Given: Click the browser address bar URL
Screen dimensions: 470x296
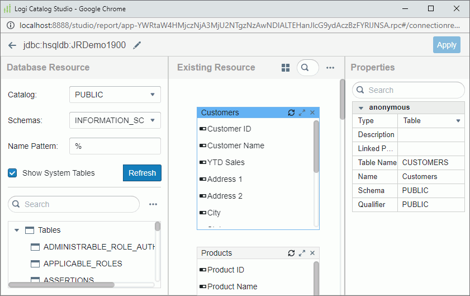Looking at the screenshot, I should [x=240, y=26].
